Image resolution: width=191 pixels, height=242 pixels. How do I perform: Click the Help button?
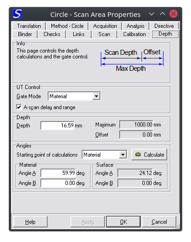pyautogui.click(x=30, y=222)
